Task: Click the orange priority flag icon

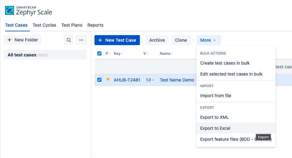Action: [108, 80]
